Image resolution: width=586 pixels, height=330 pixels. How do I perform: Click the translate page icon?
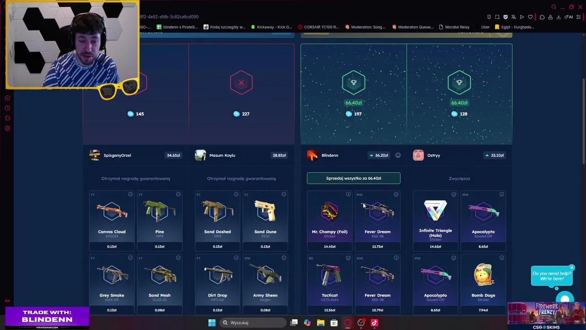pyautogui.click(x=514, y=17)
